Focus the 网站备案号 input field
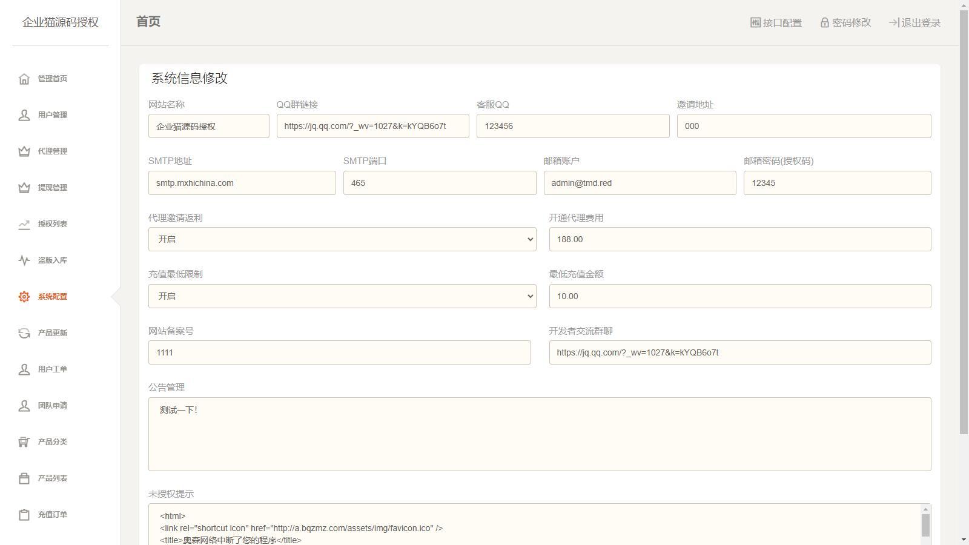 point(340,352)
